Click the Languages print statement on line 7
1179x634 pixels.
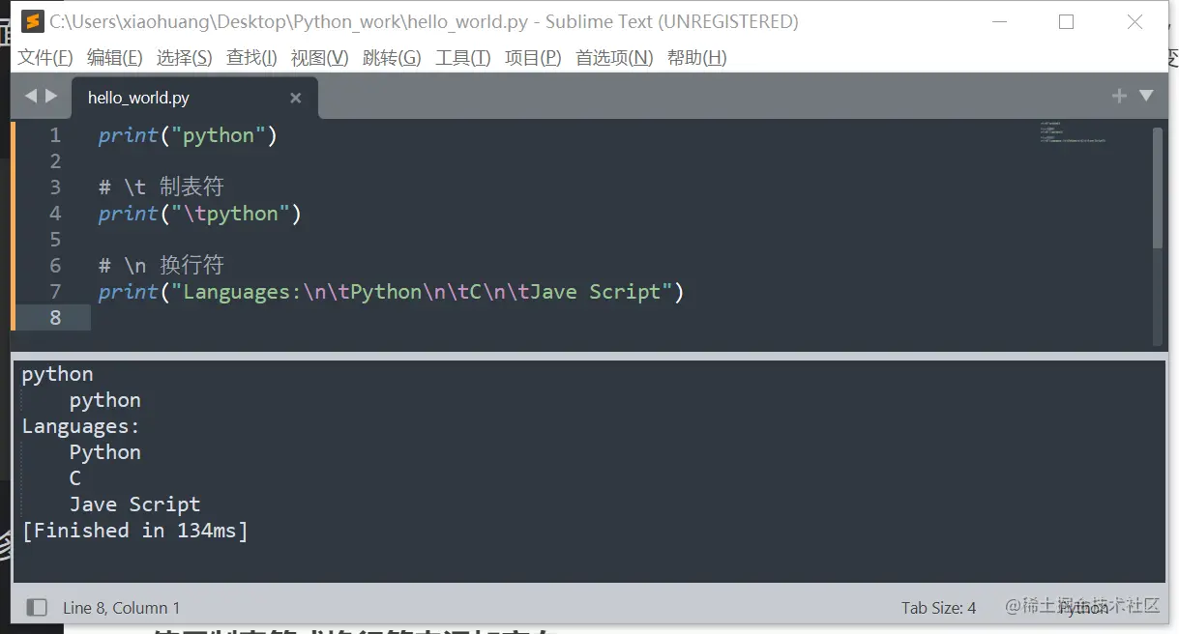coord(392,292)
